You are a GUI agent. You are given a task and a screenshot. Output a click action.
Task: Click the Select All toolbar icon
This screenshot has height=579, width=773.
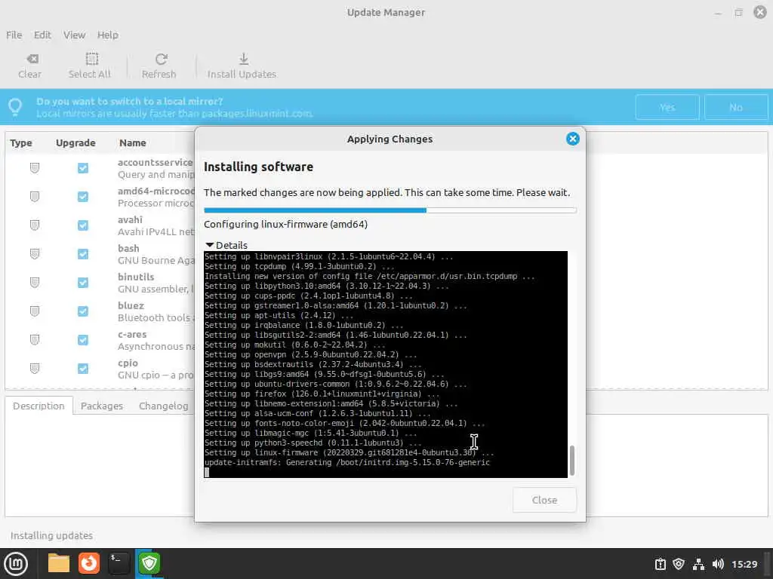pos(91,59)
